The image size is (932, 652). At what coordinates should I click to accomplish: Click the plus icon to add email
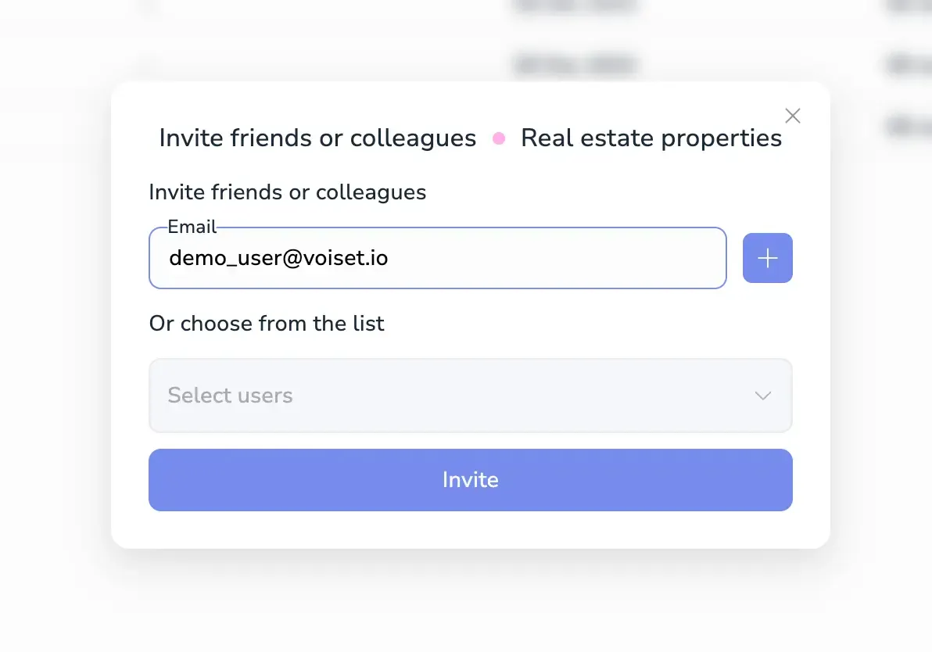[767, 258]
